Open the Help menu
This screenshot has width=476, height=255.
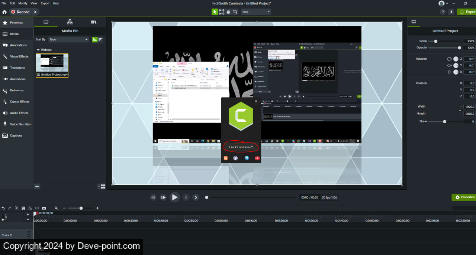point(56,3)
